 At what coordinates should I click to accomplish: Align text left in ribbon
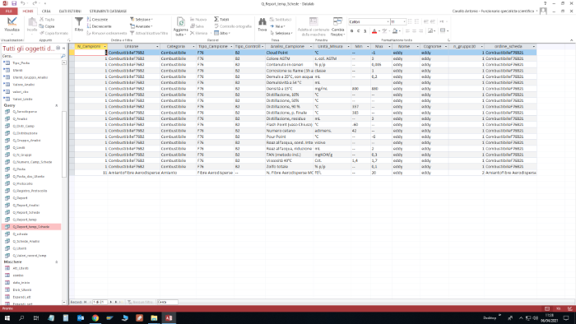[407, 31]
